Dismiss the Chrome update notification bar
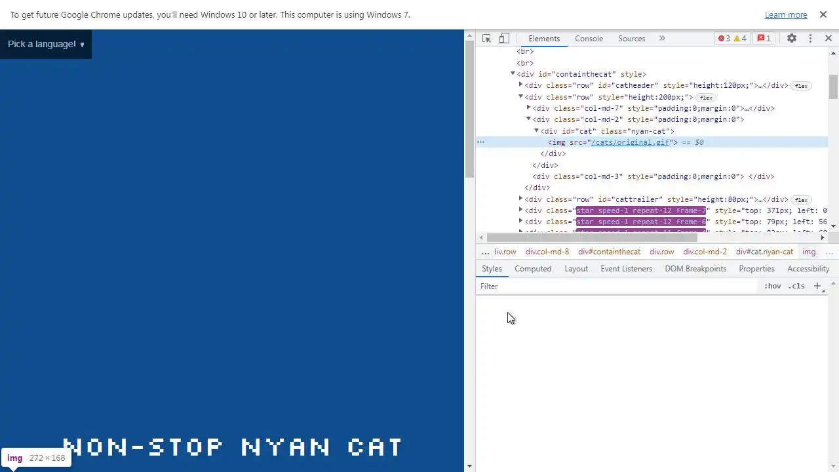Image resolution: width=839 pixels, height=472 pixels. coord(823,14)
